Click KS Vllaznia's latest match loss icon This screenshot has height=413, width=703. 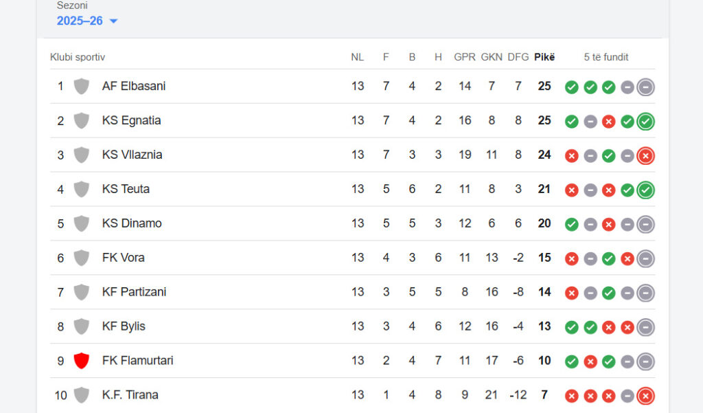[645, 156]
